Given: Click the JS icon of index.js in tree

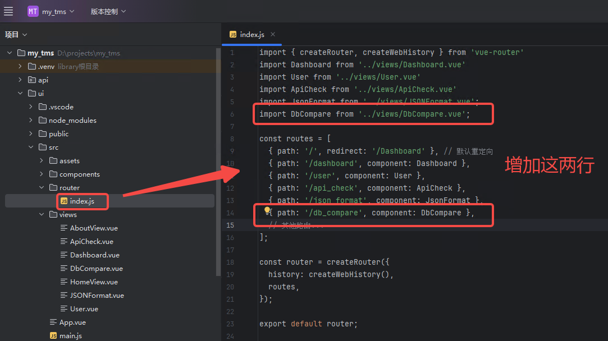Looking at the screenshot, I should coord(64,201).
